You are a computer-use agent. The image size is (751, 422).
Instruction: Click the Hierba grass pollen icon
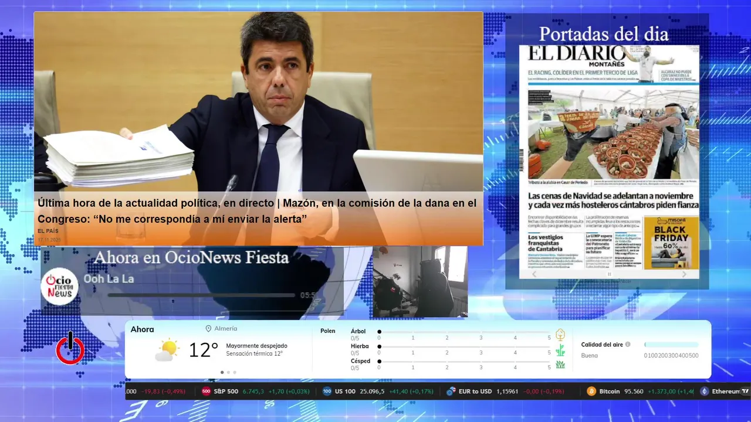click(x=560, y=350)
